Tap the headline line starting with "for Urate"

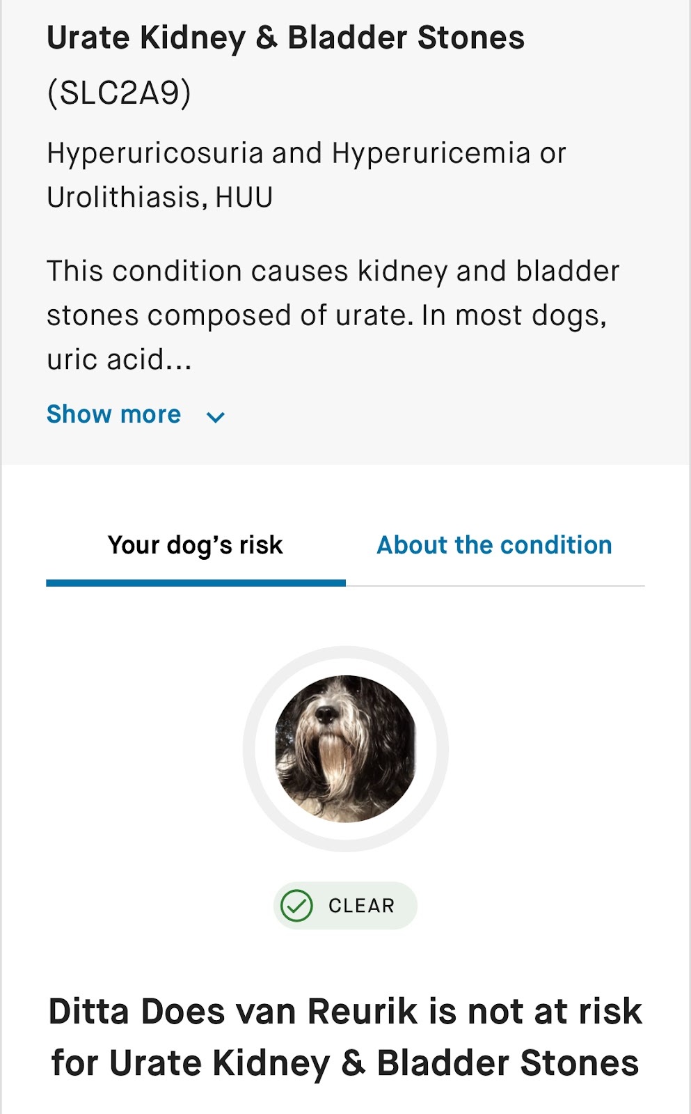click(x=345, y=1063)
